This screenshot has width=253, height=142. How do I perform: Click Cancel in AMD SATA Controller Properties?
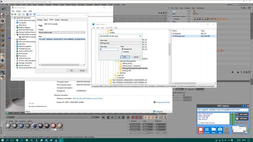[82, 71]
